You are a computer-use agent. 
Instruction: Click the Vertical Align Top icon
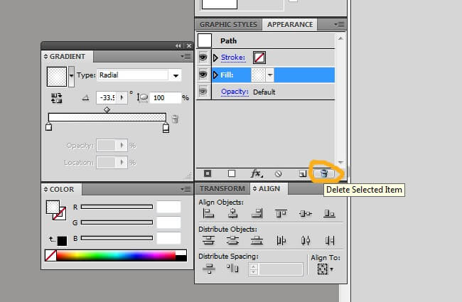tap(281, 213)
